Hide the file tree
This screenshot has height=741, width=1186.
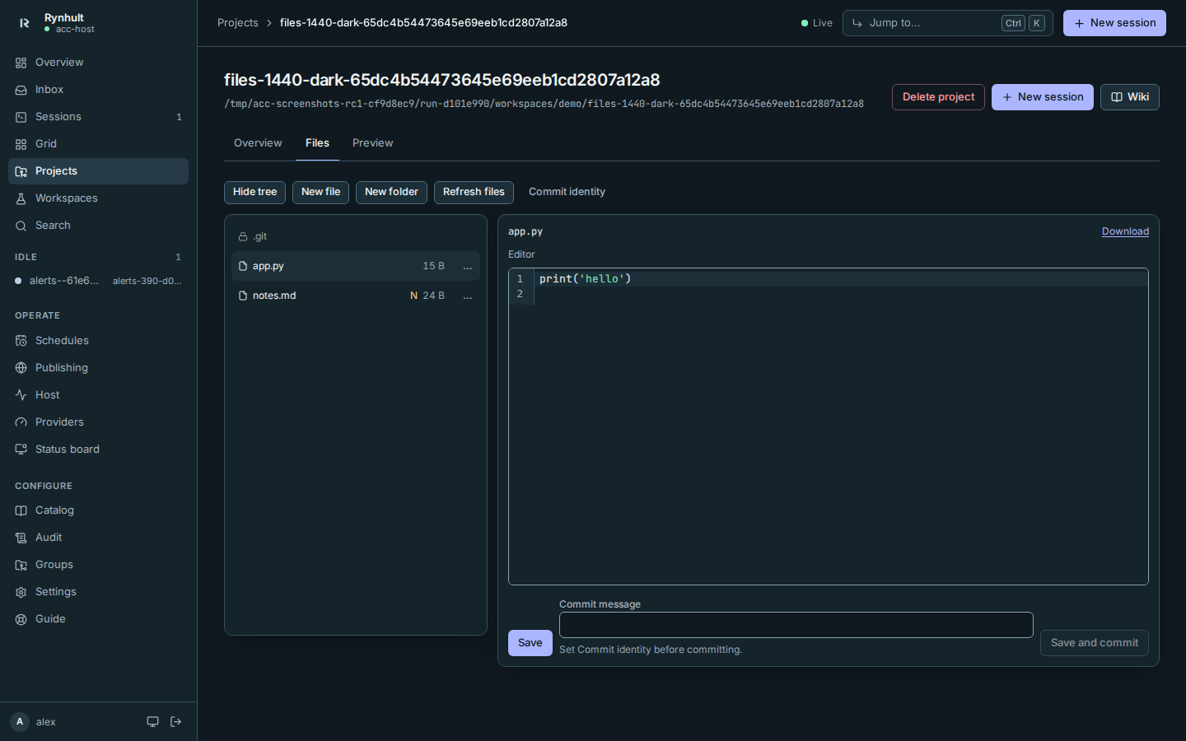click(254, 192)
